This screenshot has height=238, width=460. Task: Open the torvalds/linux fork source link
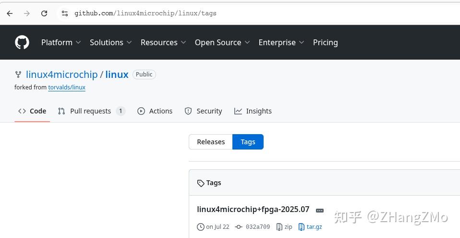click(67, 88)
